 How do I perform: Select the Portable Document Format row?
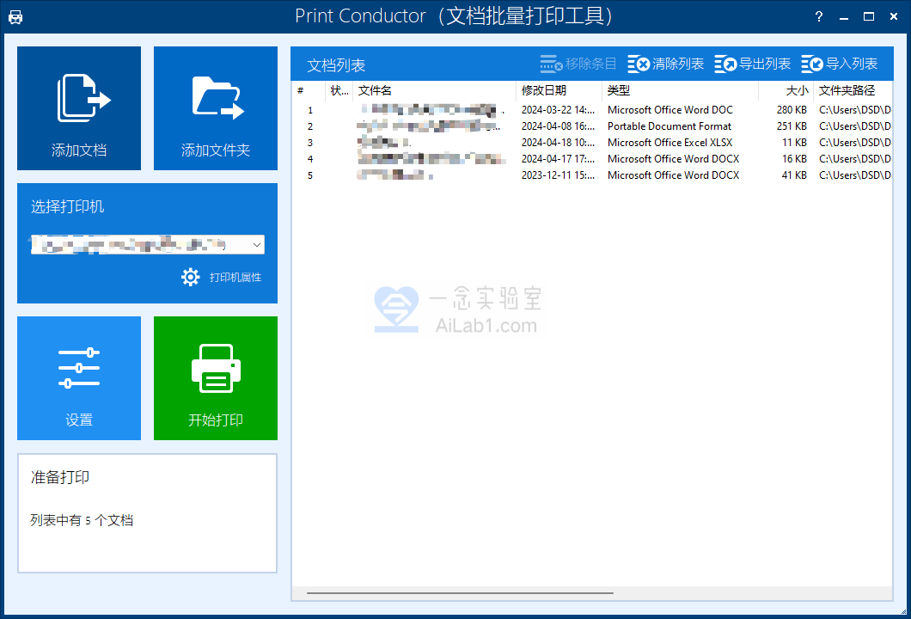tap(602, 126)
